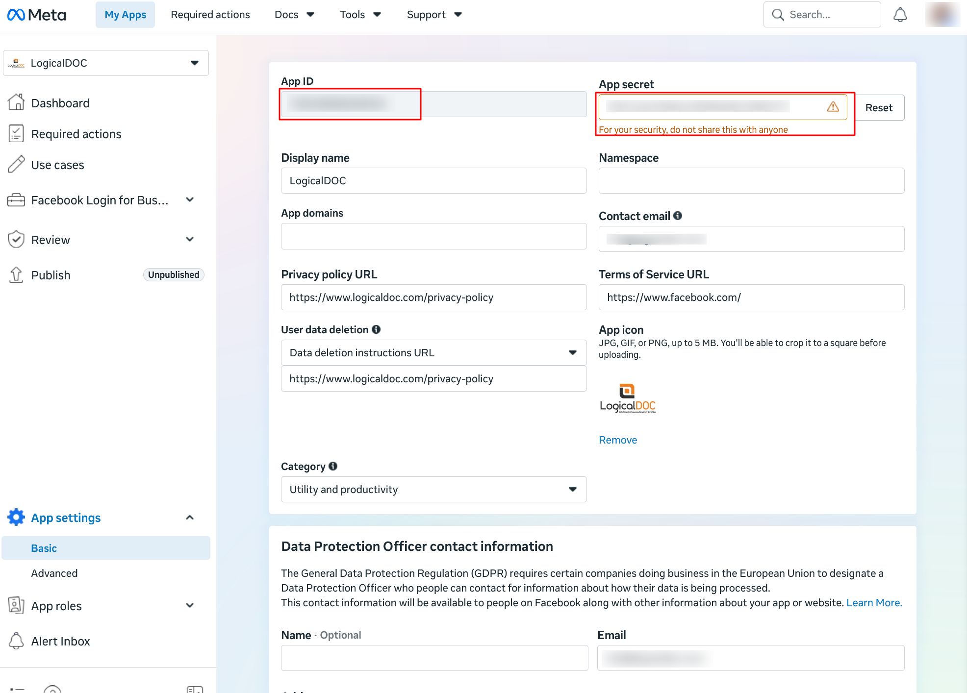This screenshot has width=967, height=693.
Task: Open the LogicalDOC app selector dropdown
Action: [106, 63]
